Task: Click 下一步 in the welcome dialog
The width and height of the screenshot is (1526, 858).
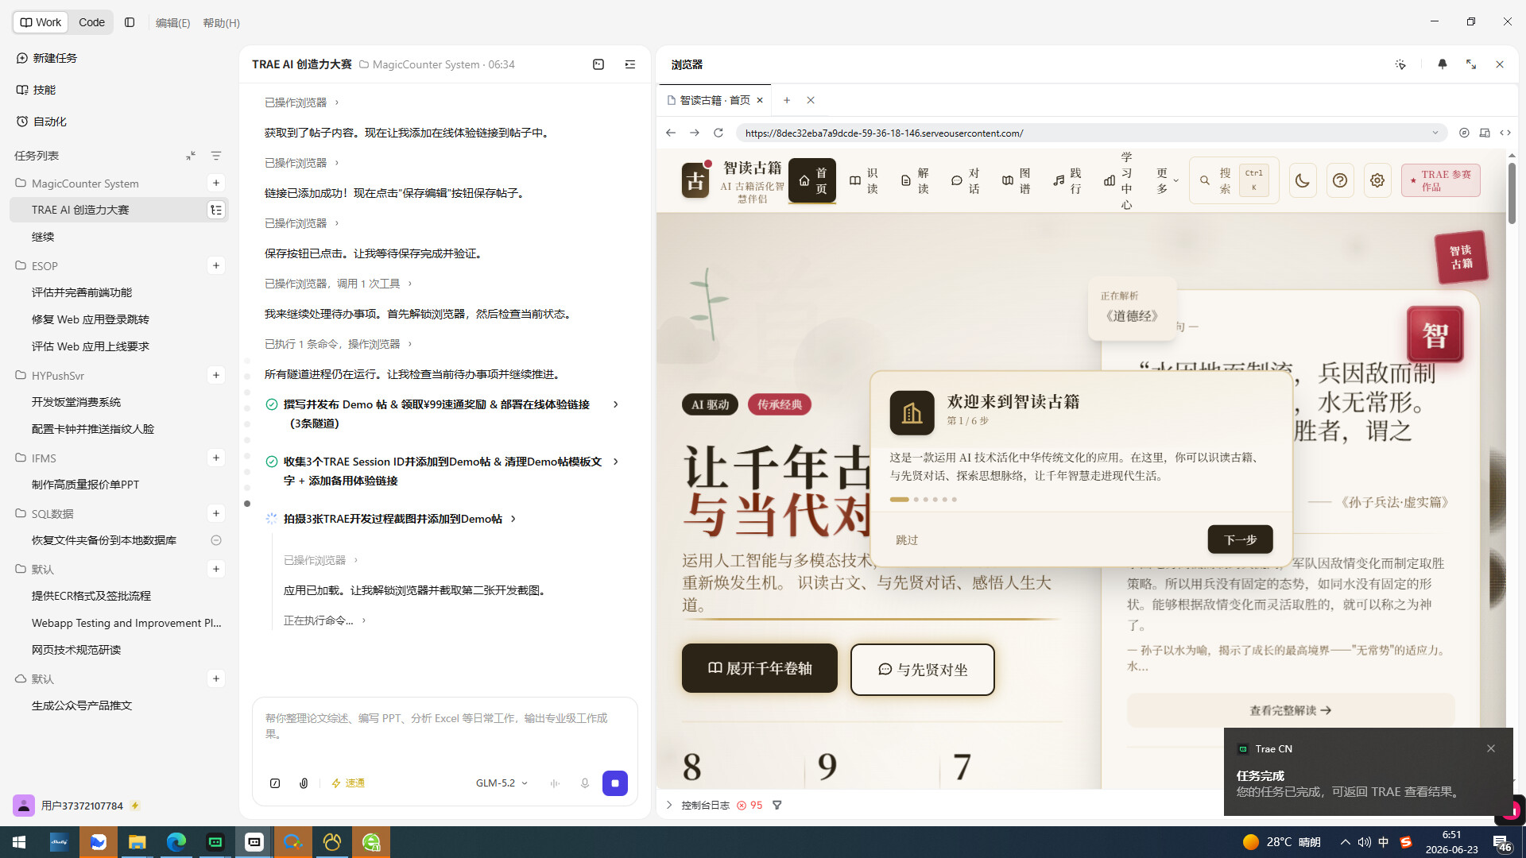Action: pyautogui.click(x=1240, y=539)
